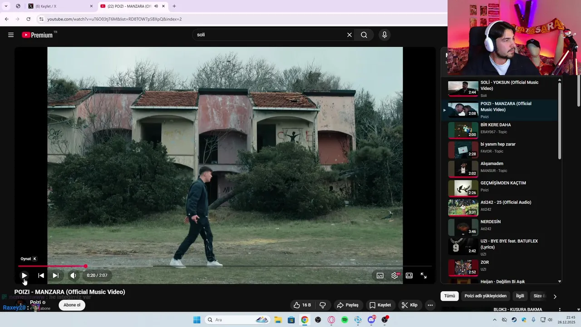Viewport: 581px width, 327px height.
Task: Click the search magnifier button
Action: click(x=364, y=35)
